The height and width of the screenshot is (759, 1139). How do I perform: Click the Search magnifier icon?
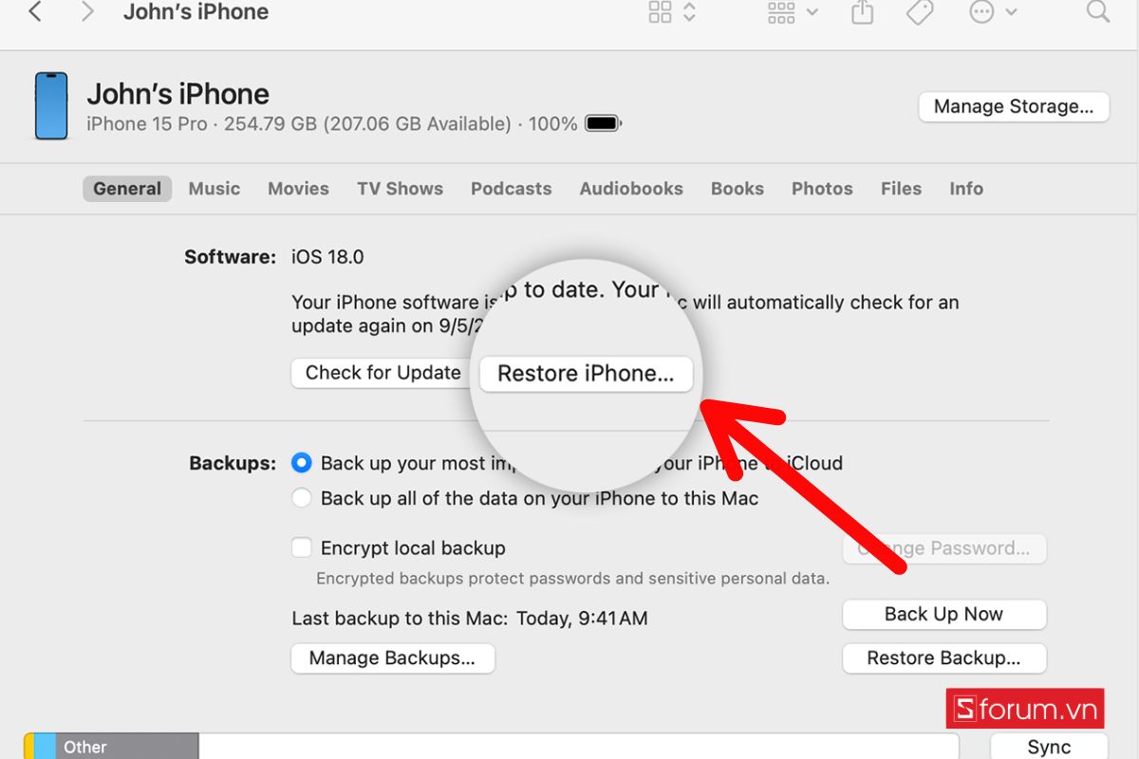click(1098, 11)
